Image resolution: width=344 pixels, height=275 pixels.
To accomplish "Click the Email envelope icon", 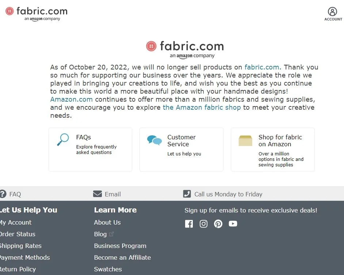I will (98, 194).
